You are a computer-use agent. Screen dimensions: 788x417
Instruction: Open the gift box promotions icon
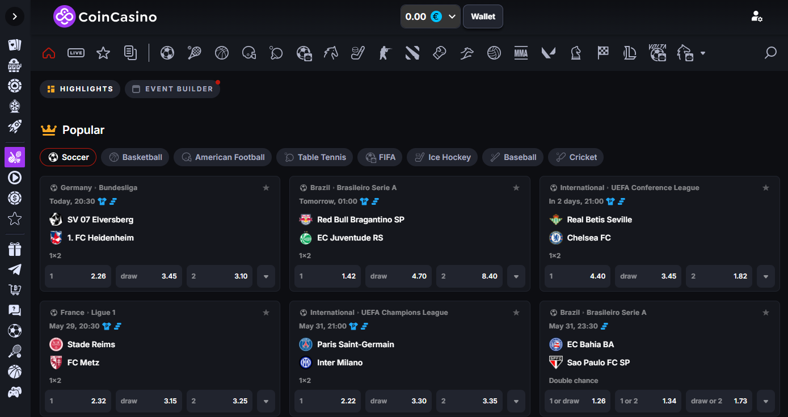pos(15,249)
